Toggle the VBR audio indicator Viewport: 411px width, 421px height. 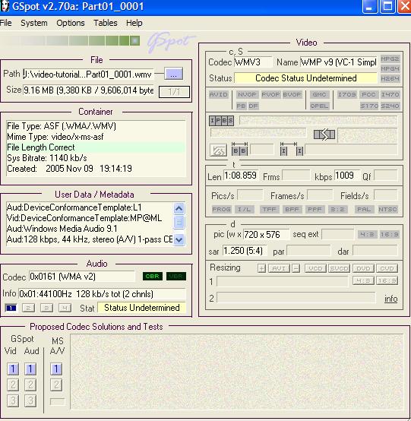[175, 277]
